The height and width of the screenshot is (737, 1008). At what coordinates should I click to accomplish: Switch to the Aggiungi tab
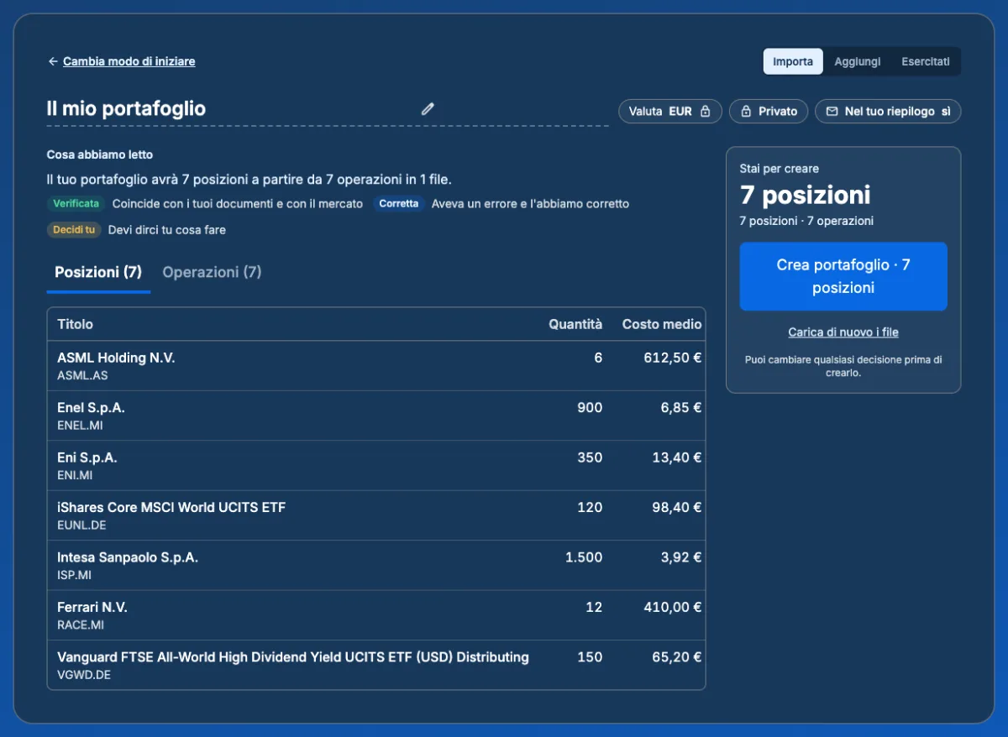click(x=858, y=61)
